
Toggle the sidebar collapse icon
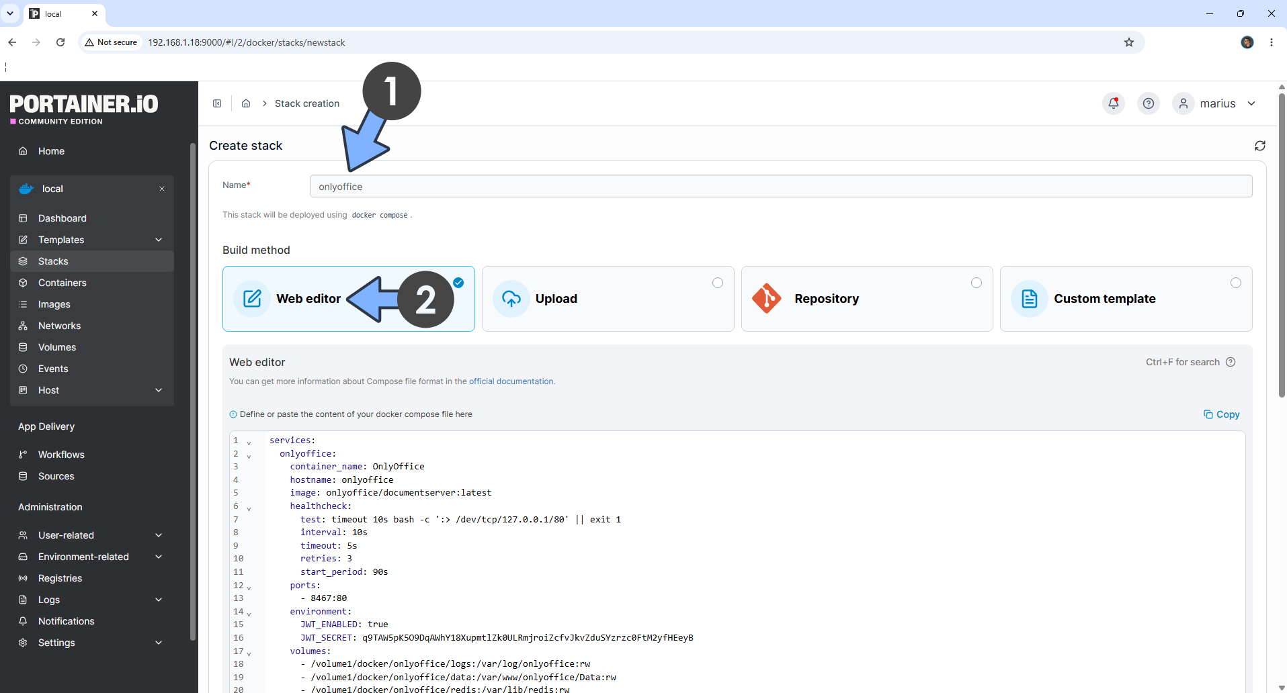click(x=217, y=103)
